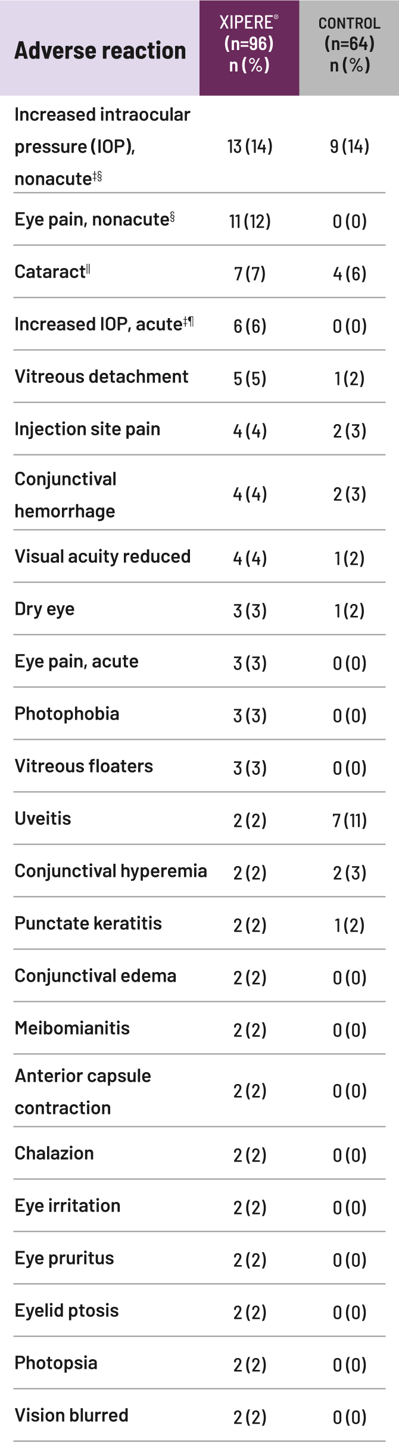The width and height of the screenshot is (399, 1442).
Task: Click XIPERE value 13 (14) for nonacute IOP
Action: (250, 147)
